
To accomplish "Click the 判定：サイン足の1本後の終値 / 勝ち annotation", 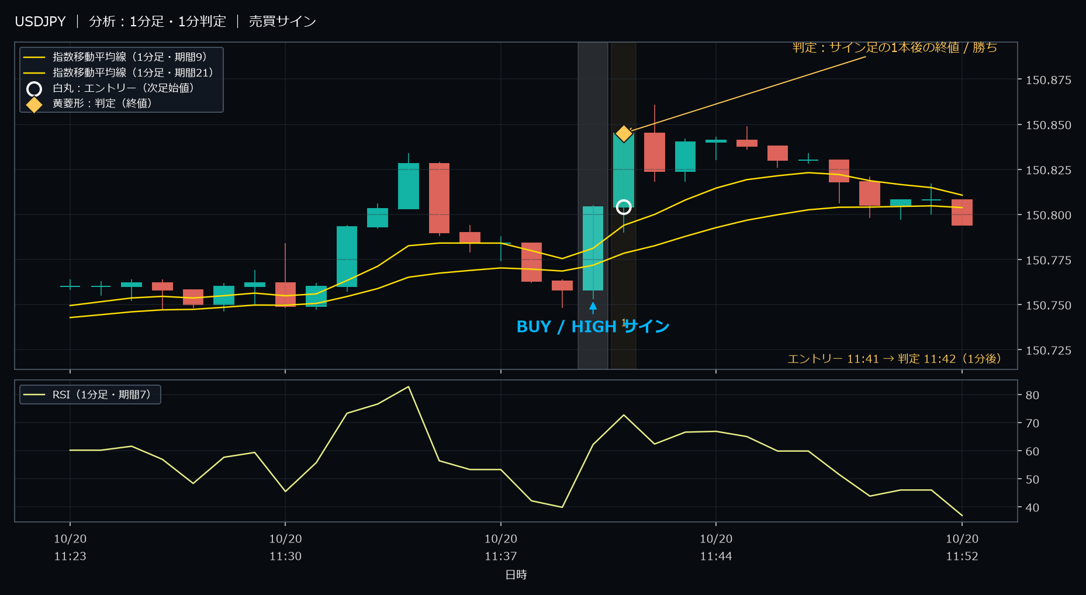I will click(x=894, y=47).
